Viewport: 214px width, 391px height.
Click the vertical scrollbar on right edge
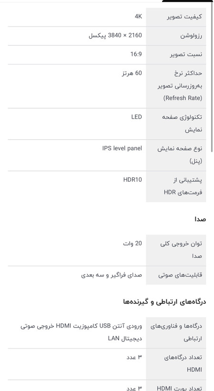pyautogui.click(x=212, y=76)
